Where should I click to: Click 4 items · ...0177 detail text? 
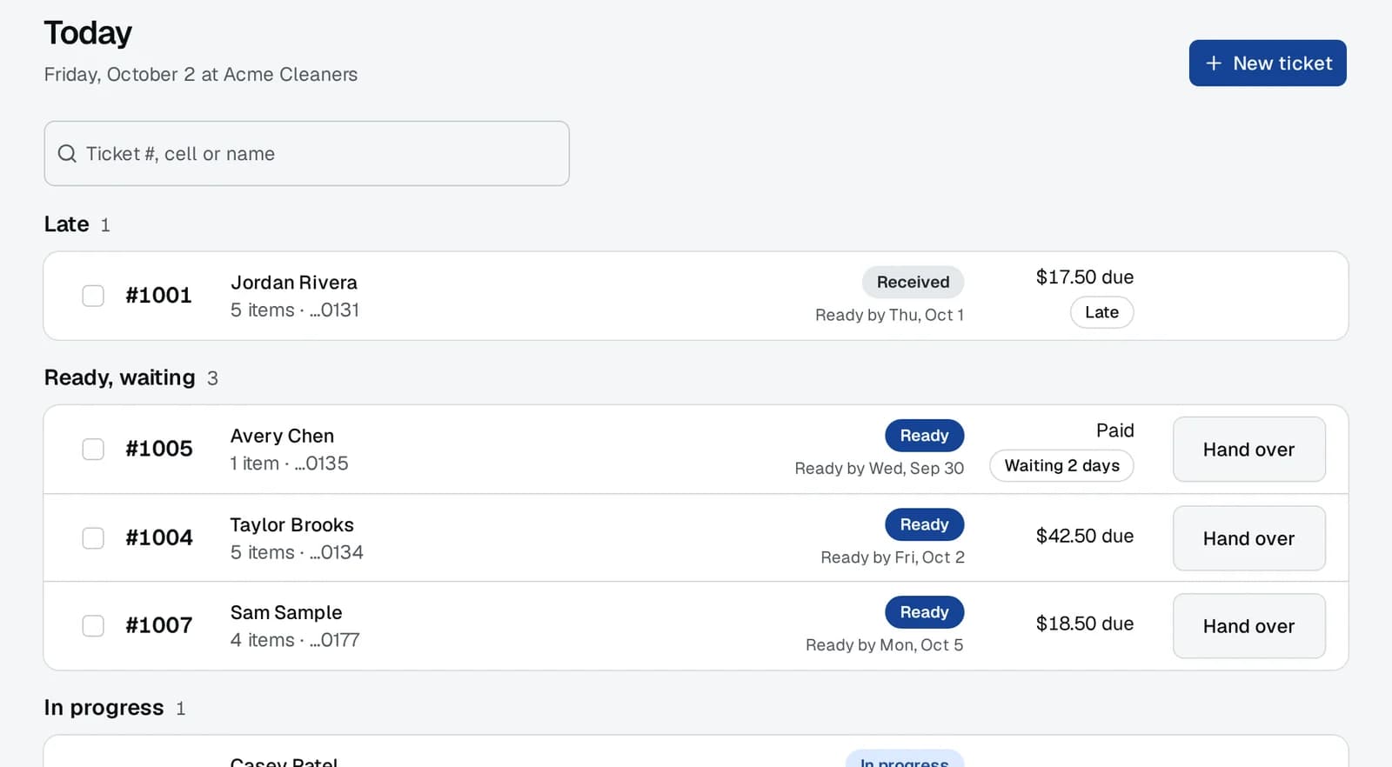[295, 640]
